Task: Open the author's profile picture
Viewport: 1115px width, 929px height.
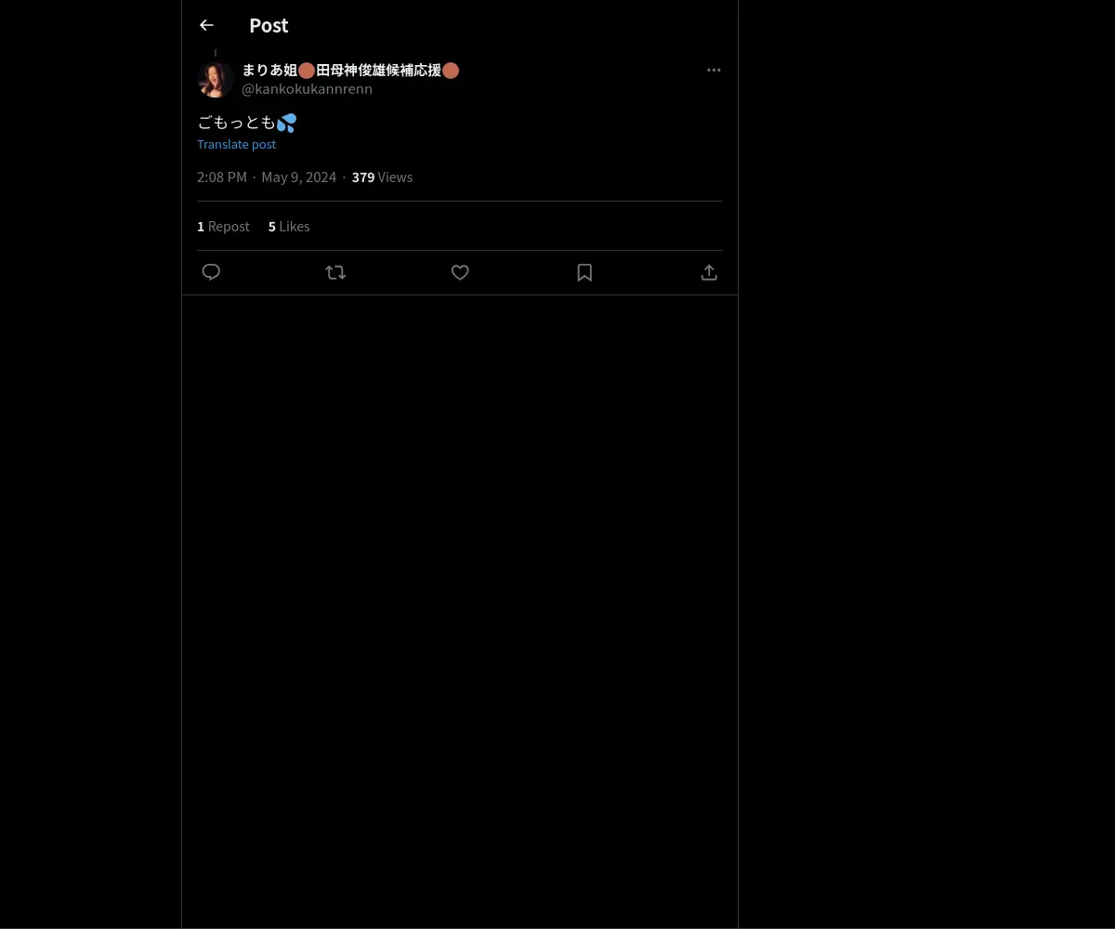Action: [216, 80]
